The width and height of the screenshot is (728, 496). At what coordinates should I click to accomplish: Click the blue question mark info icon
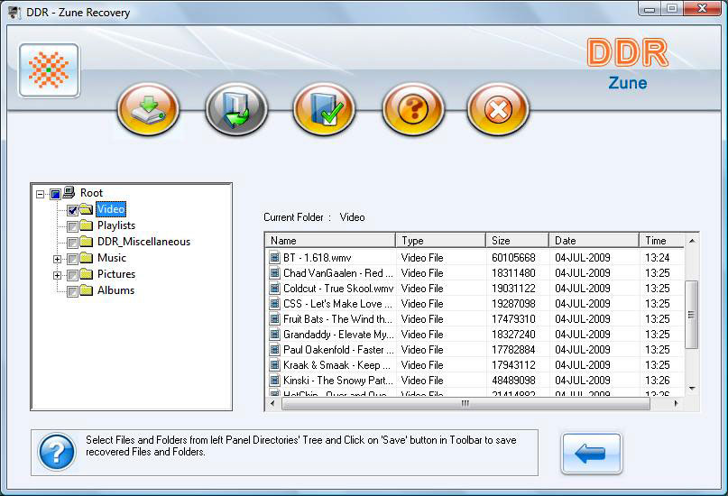tap(56, 451)
